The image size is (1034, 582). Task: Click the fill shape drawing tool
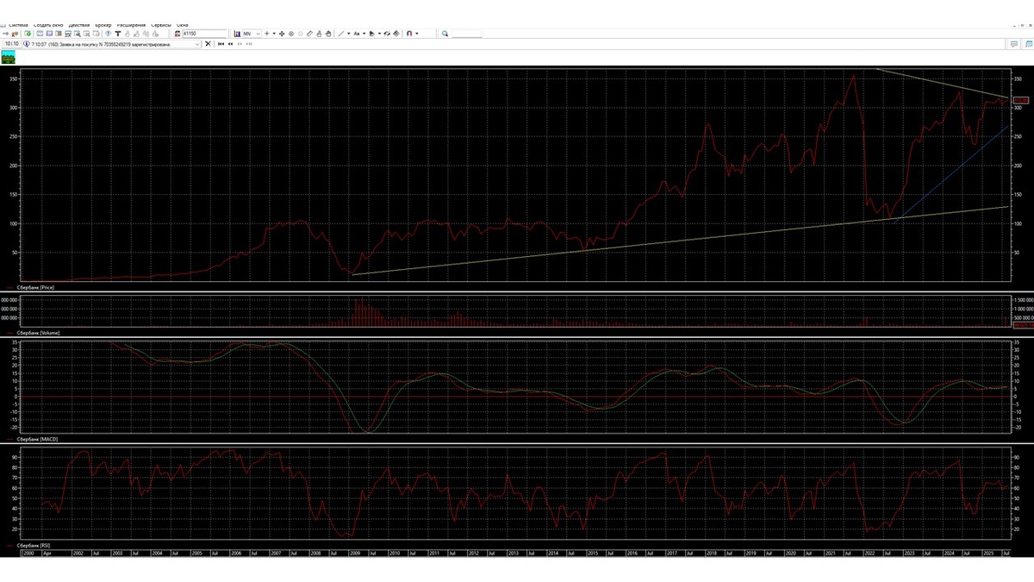(x=371, y=34)
